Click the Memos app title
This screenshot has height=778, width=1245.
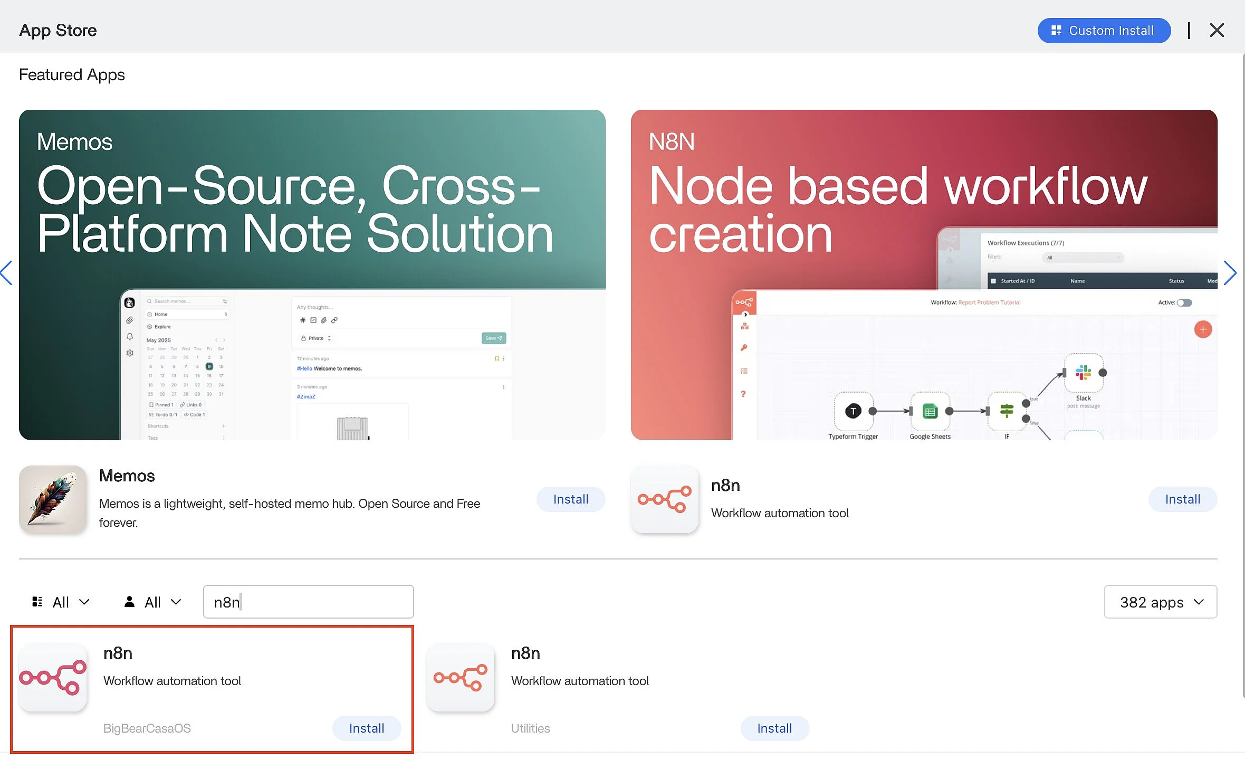pos(127,476)
